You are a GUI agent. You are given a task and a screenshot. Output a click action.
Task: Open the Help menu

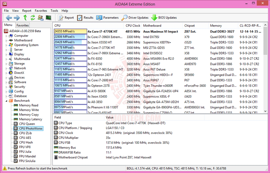[x=65, y=11]
